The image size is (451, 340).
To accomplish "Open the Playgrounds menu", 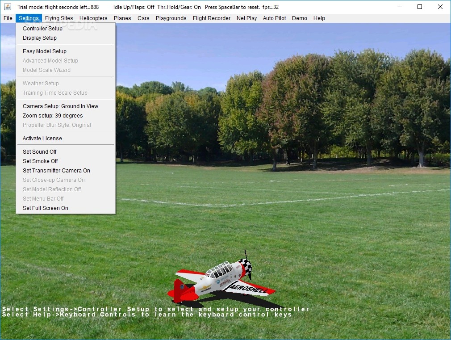I will click(171, 18).
